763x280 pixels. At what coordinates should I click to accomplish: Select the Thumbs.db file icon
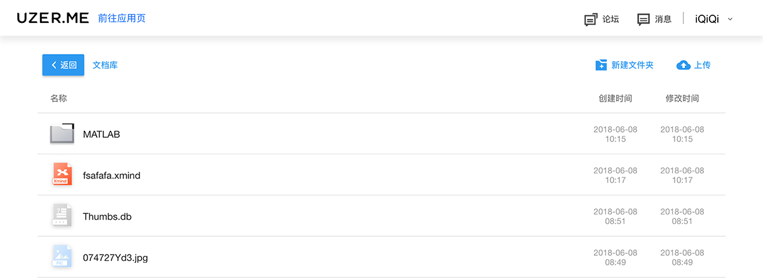pyautogui.click(x=61, y=216)
